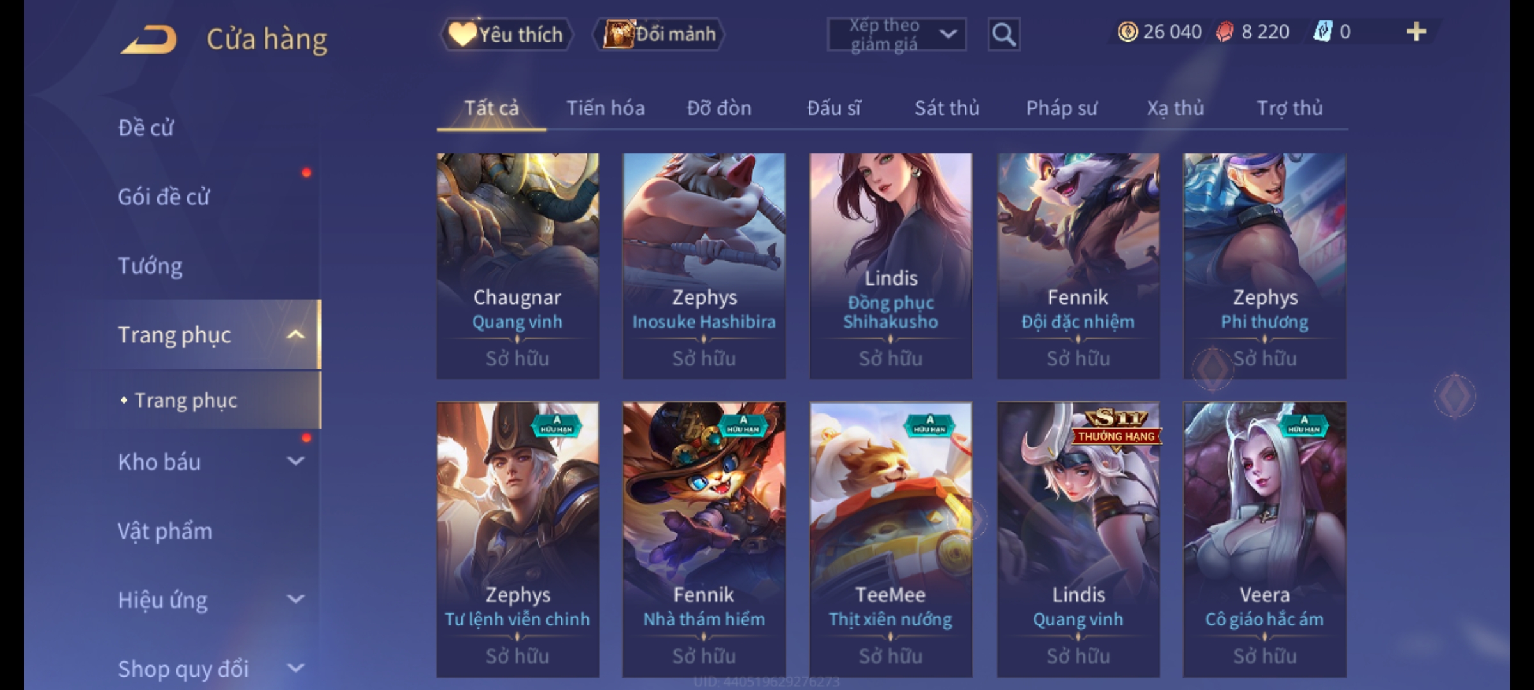Tap the plus icon to add currency

coord(1416,32)
